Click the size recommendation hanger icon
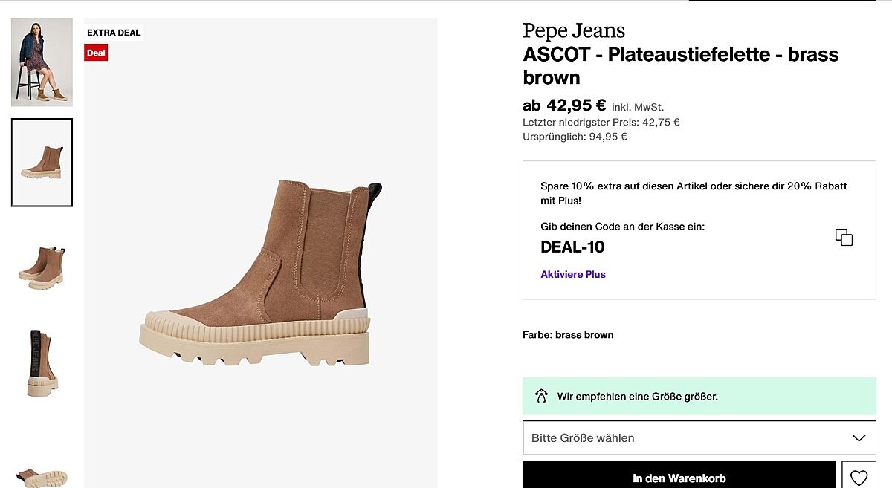The width and height of the screenshot is (892, 488). [542, 397]
